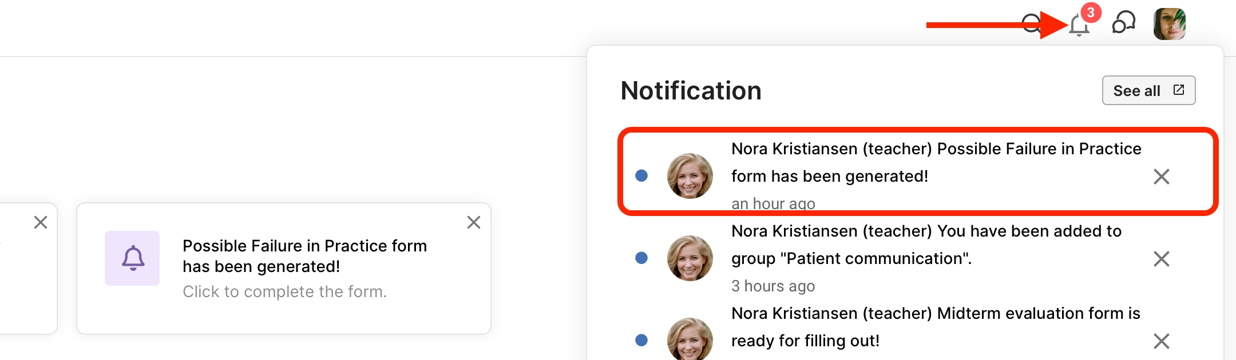Click the unread dot on the Possible Failure notification
This screenshot has width=1236, height=360.
click(x=641, y=175)
